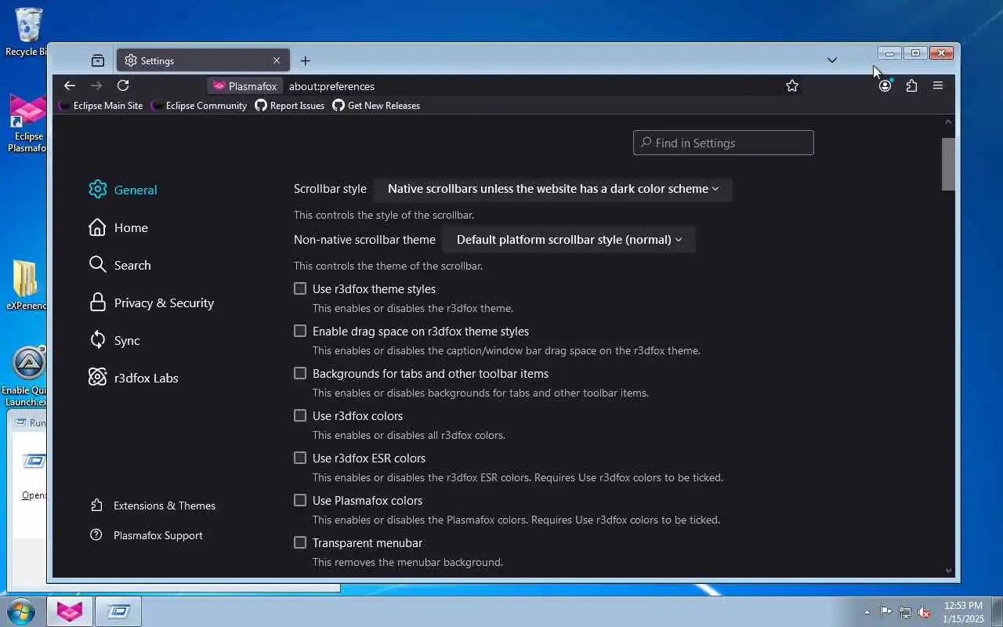Enable Use r3dfox ESR colors checkbox
The height and width of the screenshot is (627, 1003).
coord(300,458)
